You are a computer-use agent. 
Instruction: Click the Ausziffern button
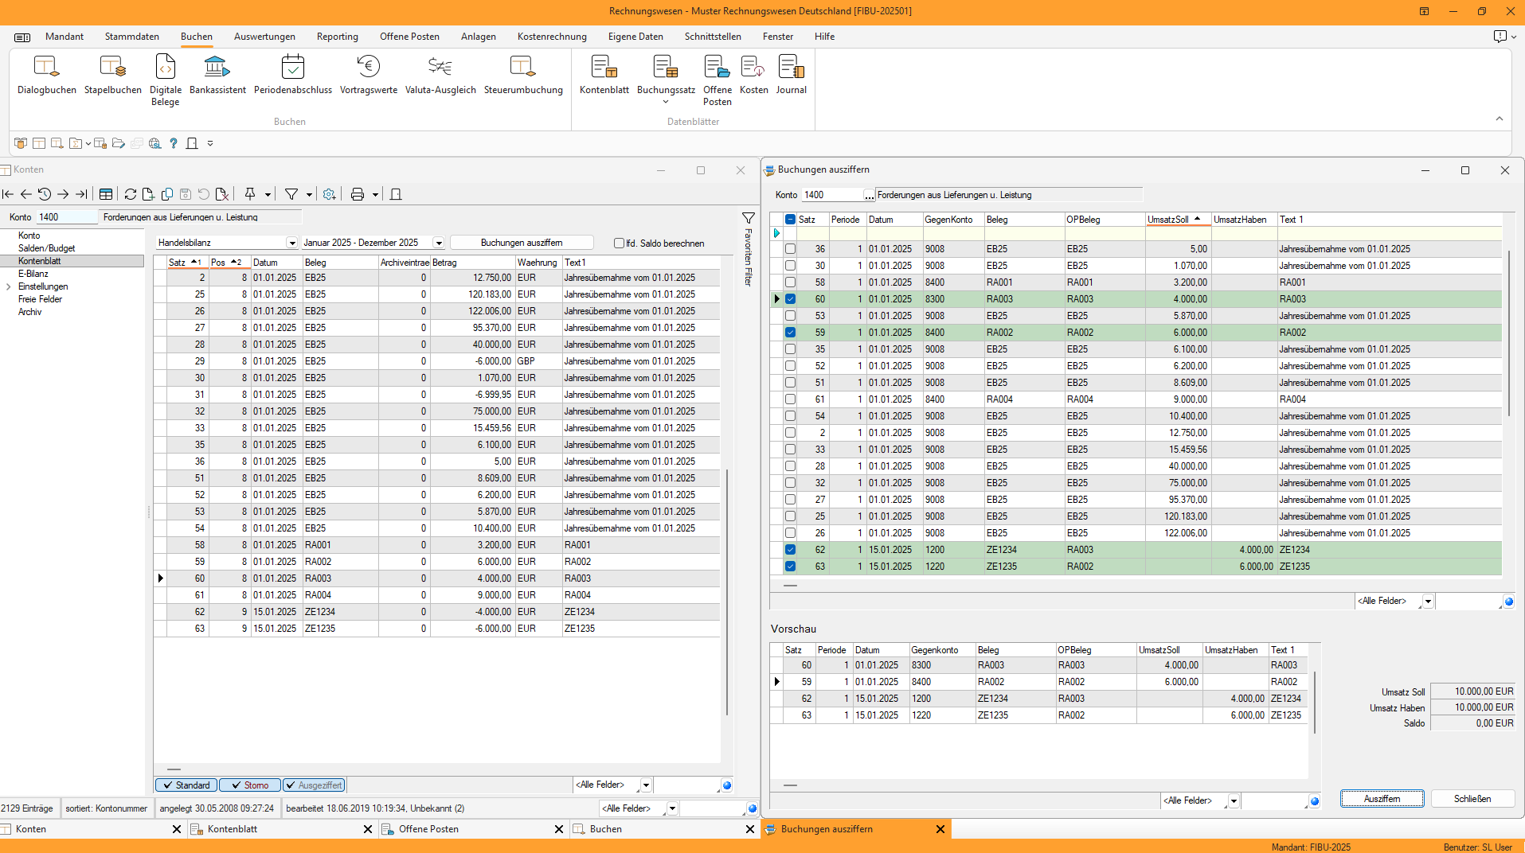[x=1382, y=799]
